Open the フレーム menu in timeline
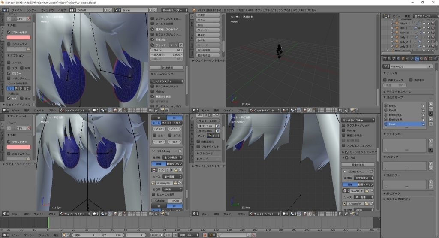 44,235
